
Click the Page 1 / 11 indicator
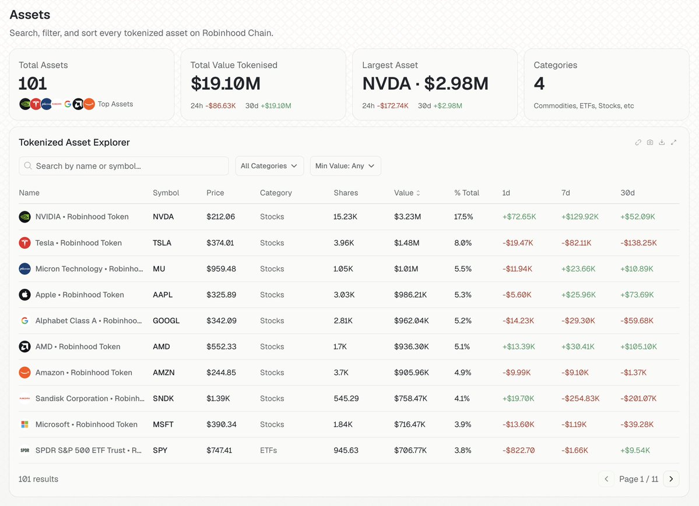pos(638,479)
